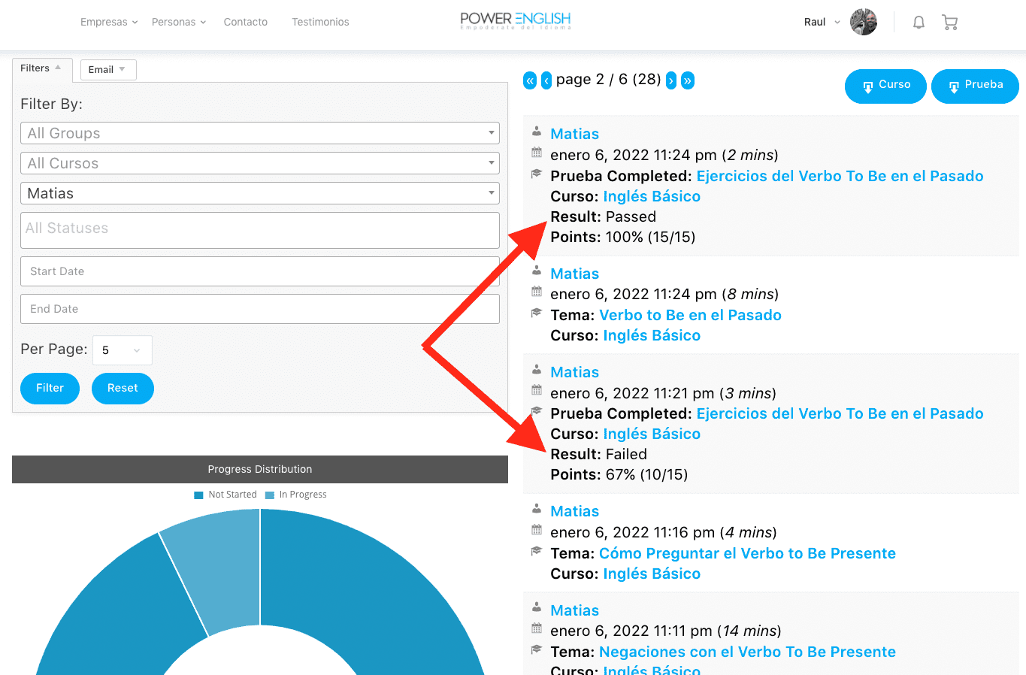Click the Filter button
The height and width of the screenshot is (675, 1026).
(x=50, y=389)
